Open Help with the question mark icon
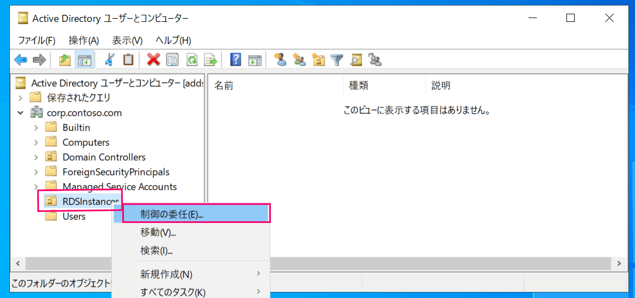Viewport: 635px width, 298px height. coord(236,60)
